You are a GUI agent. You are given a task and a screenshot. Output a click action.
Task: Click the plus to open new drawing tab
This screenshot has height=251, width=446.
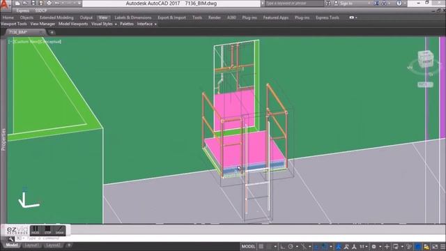(52, 32)
